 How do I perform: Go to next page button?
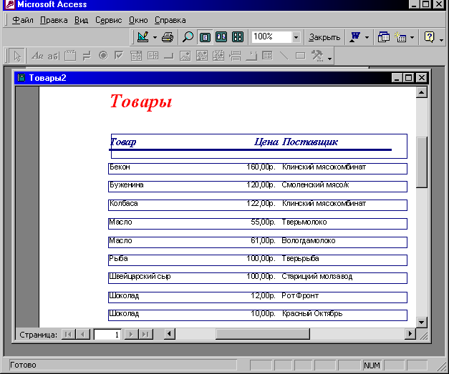pos(131,334)
